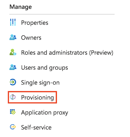Select the Self-service key icon
The width and height of the screenshot is (130, 137).
tap(13, 127)
